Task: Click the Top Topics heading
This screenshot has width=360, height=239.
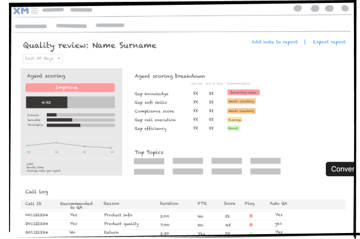Action: 149,153
